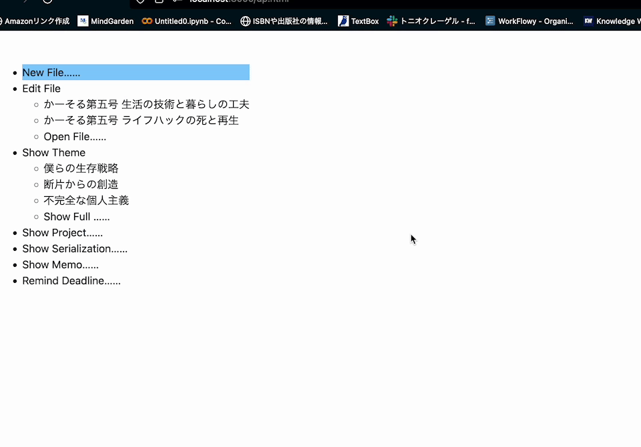Choose the Remind Deadline…… option
641x447 pixels.
pos(71,280)
